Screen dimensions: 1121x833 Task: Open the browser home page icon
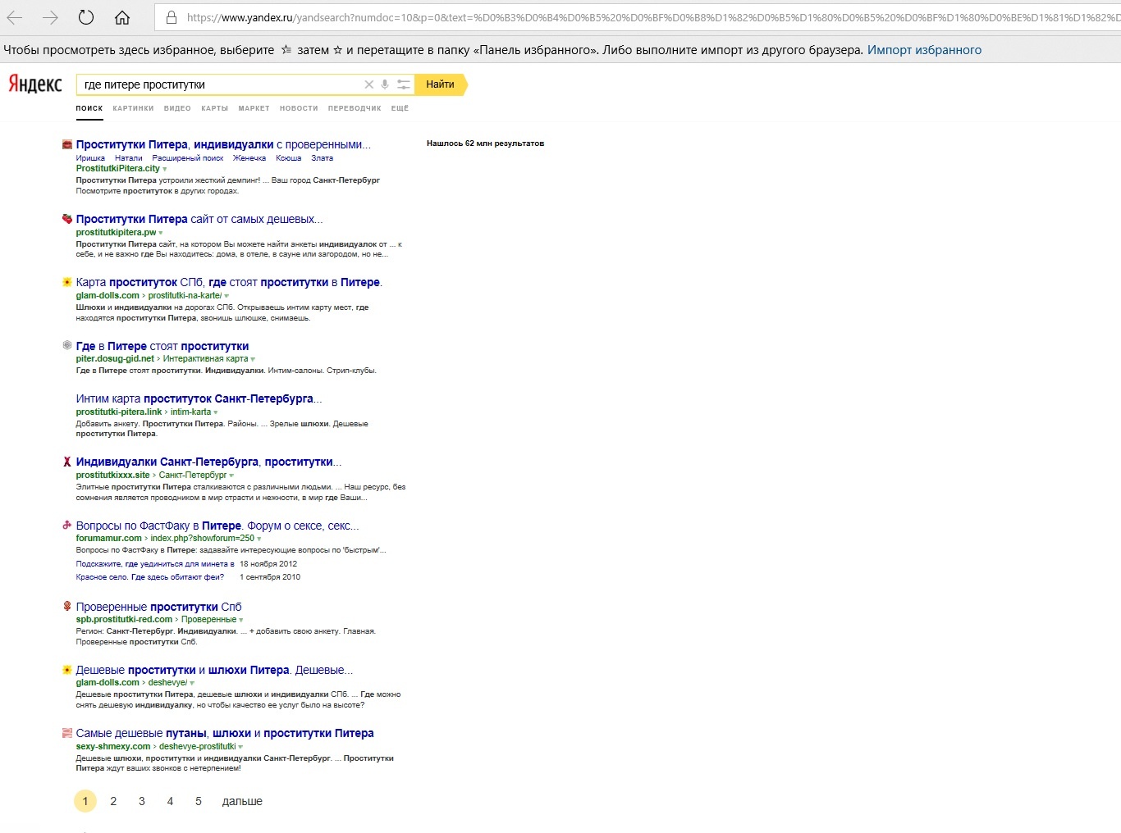point(122,17)
